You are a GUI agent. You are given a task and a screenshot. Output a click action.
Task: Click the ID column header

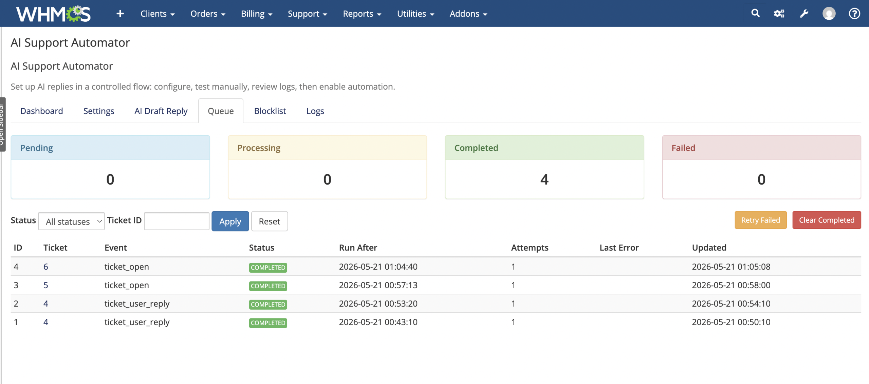(x=18, y=248)
